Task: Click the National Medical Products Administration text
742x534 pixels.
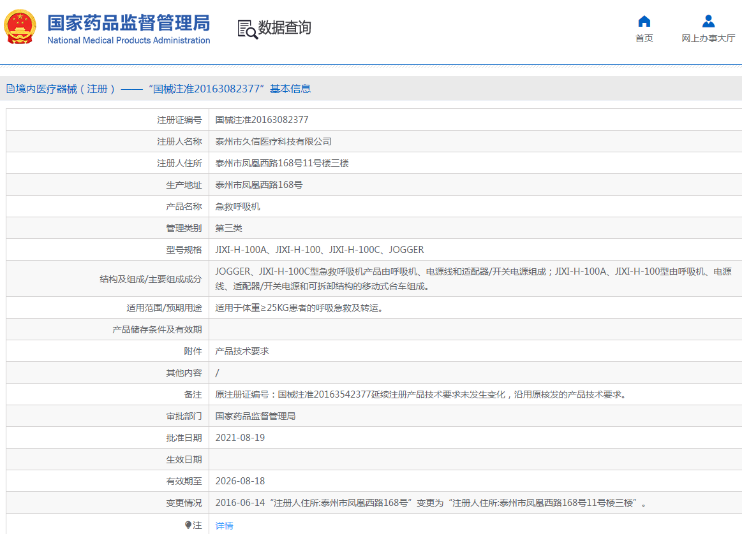Action: [128, 40]
